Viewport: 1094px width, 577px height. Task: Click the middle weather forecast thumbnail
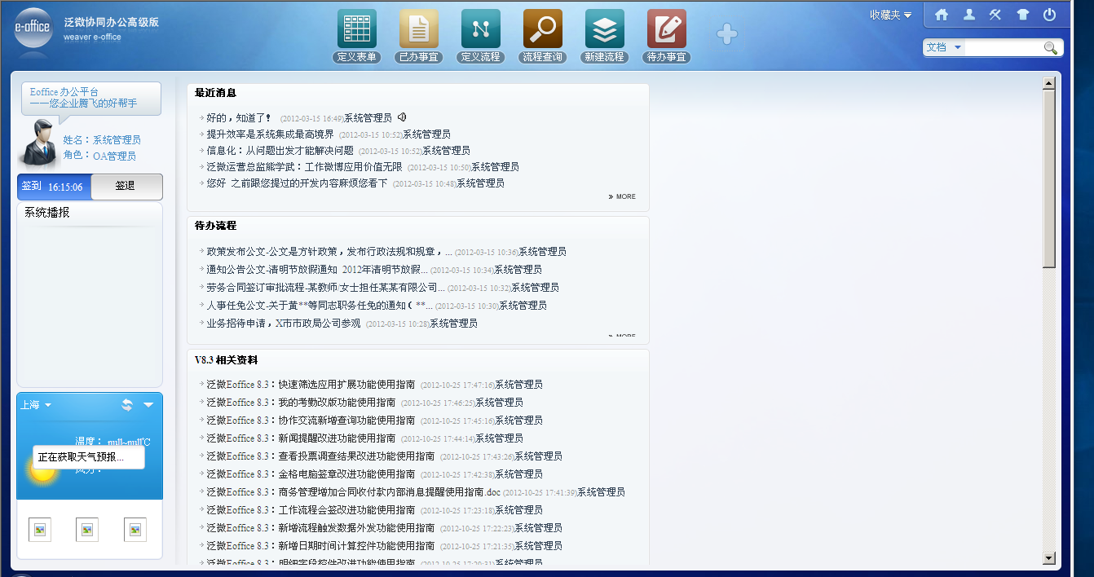pyautogui.click(x=87, y=530)
